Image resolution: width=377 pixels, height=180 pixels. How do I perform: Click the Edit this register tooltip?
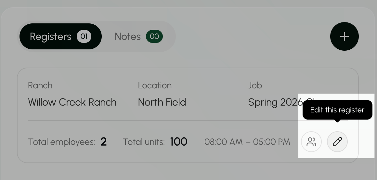[337, 110]
